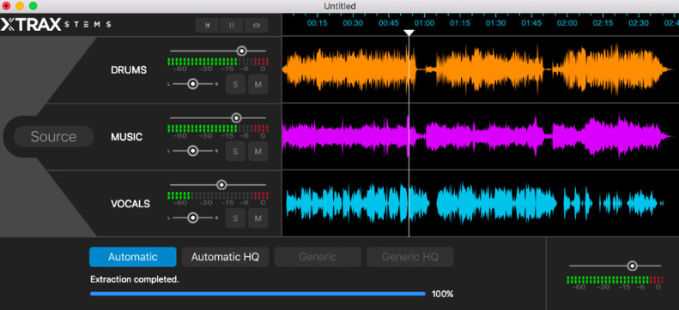The height and width of the screenshot is (310, 679).
Task: Toggle the loop playback button
Action: [256, 25]
